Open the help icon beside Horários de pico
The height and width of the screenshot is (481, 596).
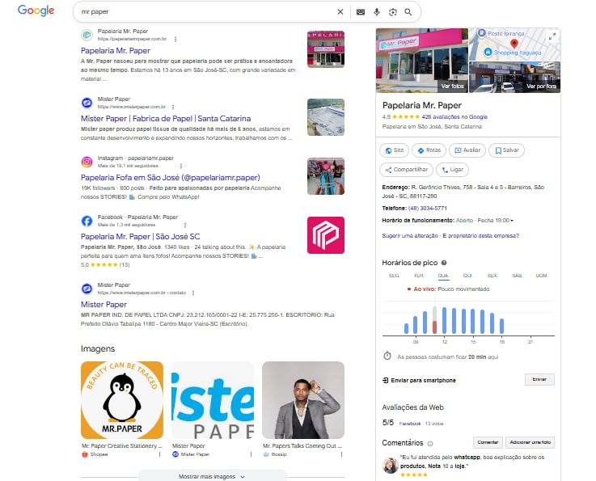pos(444,263)
